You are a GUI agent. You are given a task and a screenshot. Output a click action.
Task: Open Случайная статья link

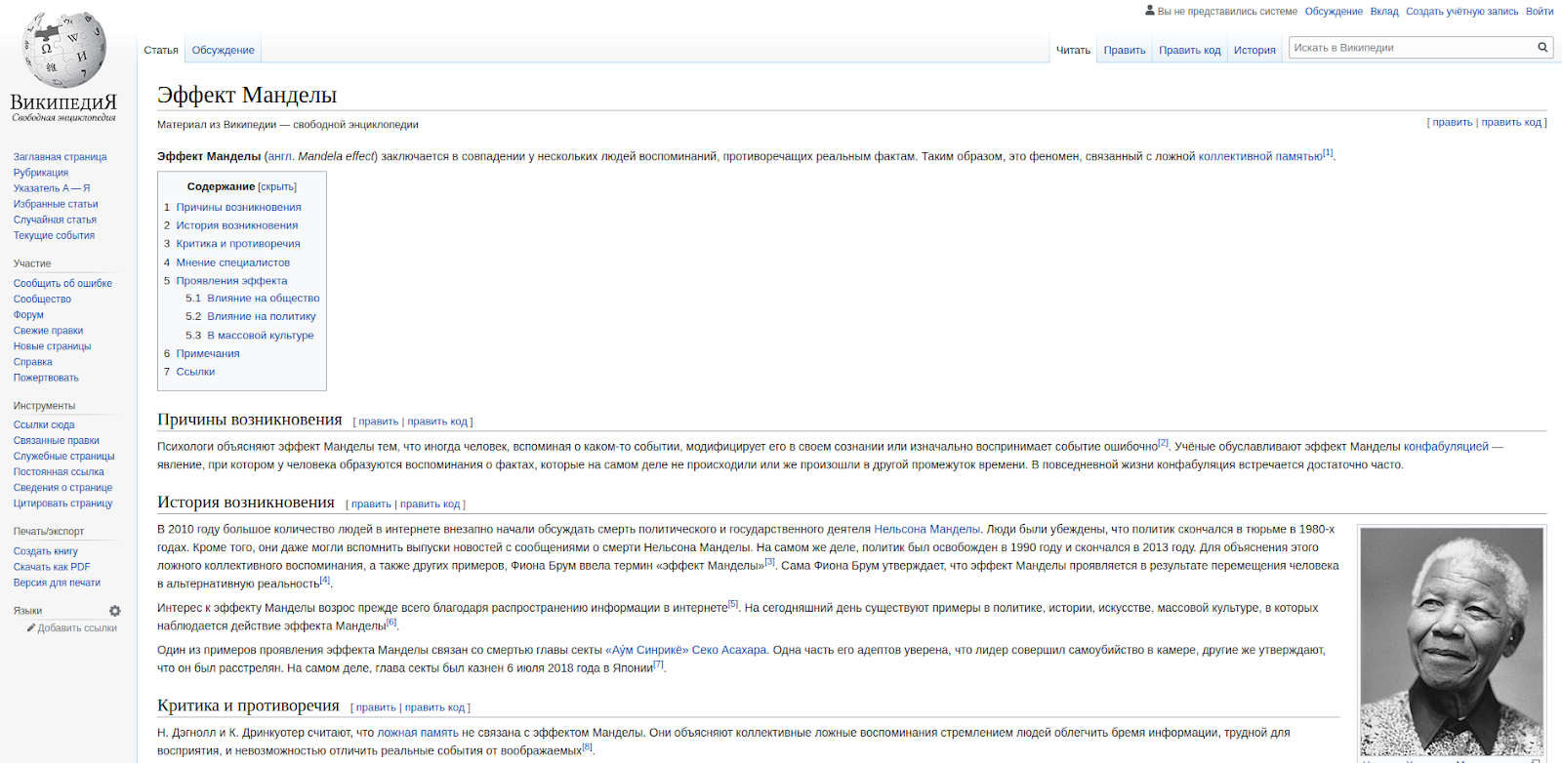pos(55,220)
